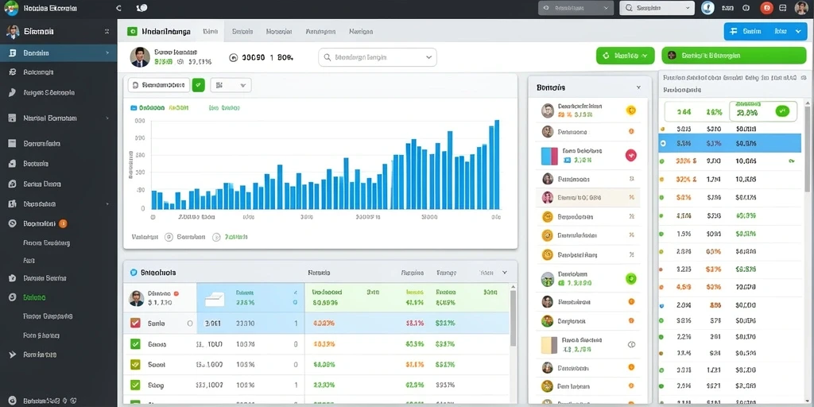
Task: Toggle the green checkbox below the red checkbox
Action: (135, 343)
